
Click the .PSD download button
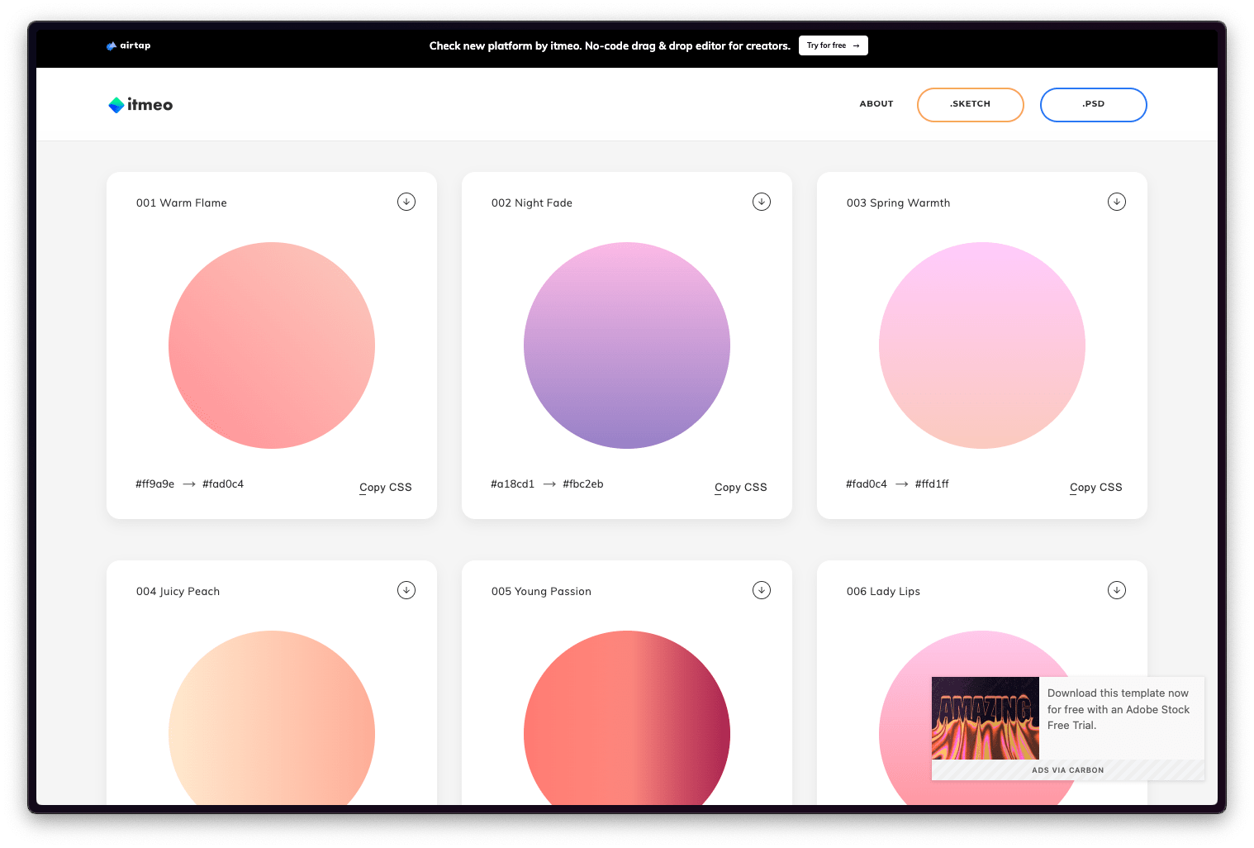[x=1094, y=105]
